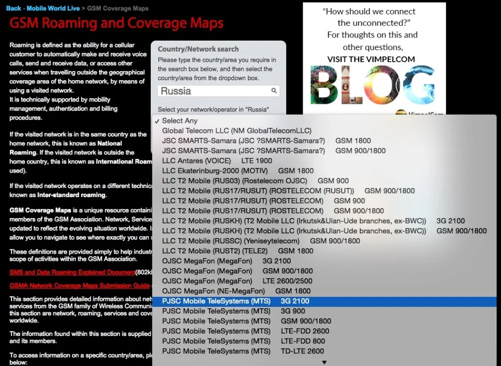Viewport: 501px width, 366px height.
Task: Open SMS and Data Roaming Explained Document link
Action: coord(72,272)
